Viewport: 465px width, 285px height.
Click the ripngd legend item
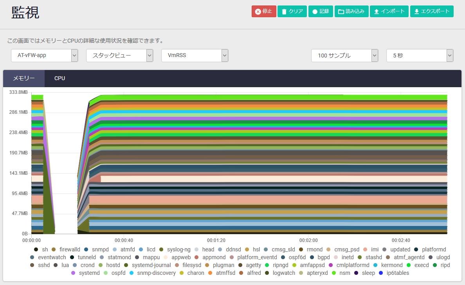tap(277, 265)
